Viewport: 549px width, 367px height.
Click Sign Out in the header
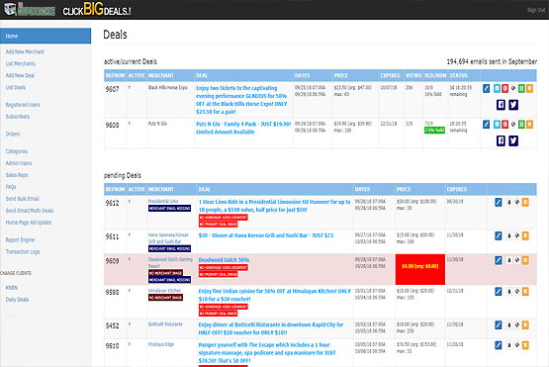[x=536, y=10]
